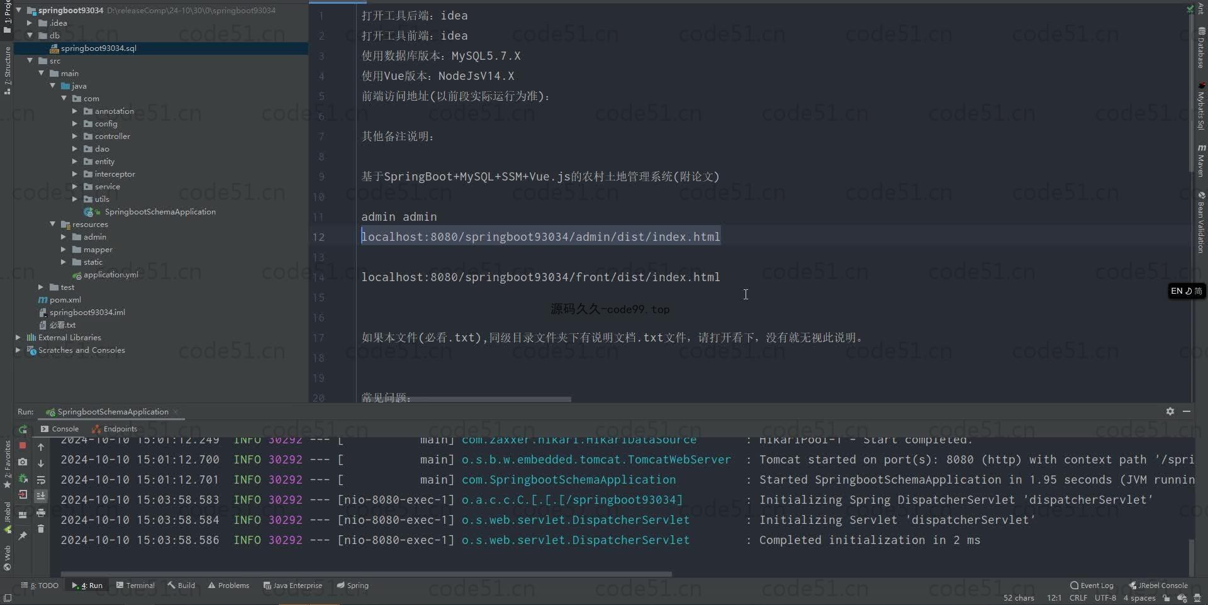Screen dimensions: 1208x605
Task: Expand the .idea folder
Action: pyautogui.click(x=30, y=23)
